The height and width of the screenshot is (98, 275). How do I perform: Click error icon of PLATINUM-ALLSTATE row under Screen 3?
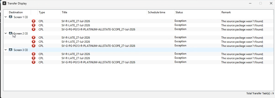(34, 62)
